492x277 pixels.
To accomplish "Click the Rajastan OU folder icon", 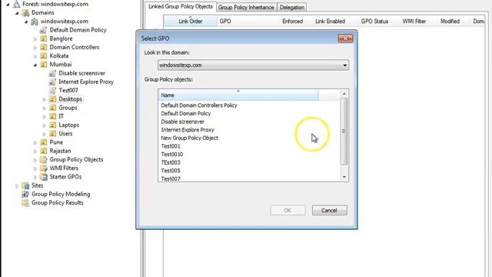I will [x=44, y=151].
